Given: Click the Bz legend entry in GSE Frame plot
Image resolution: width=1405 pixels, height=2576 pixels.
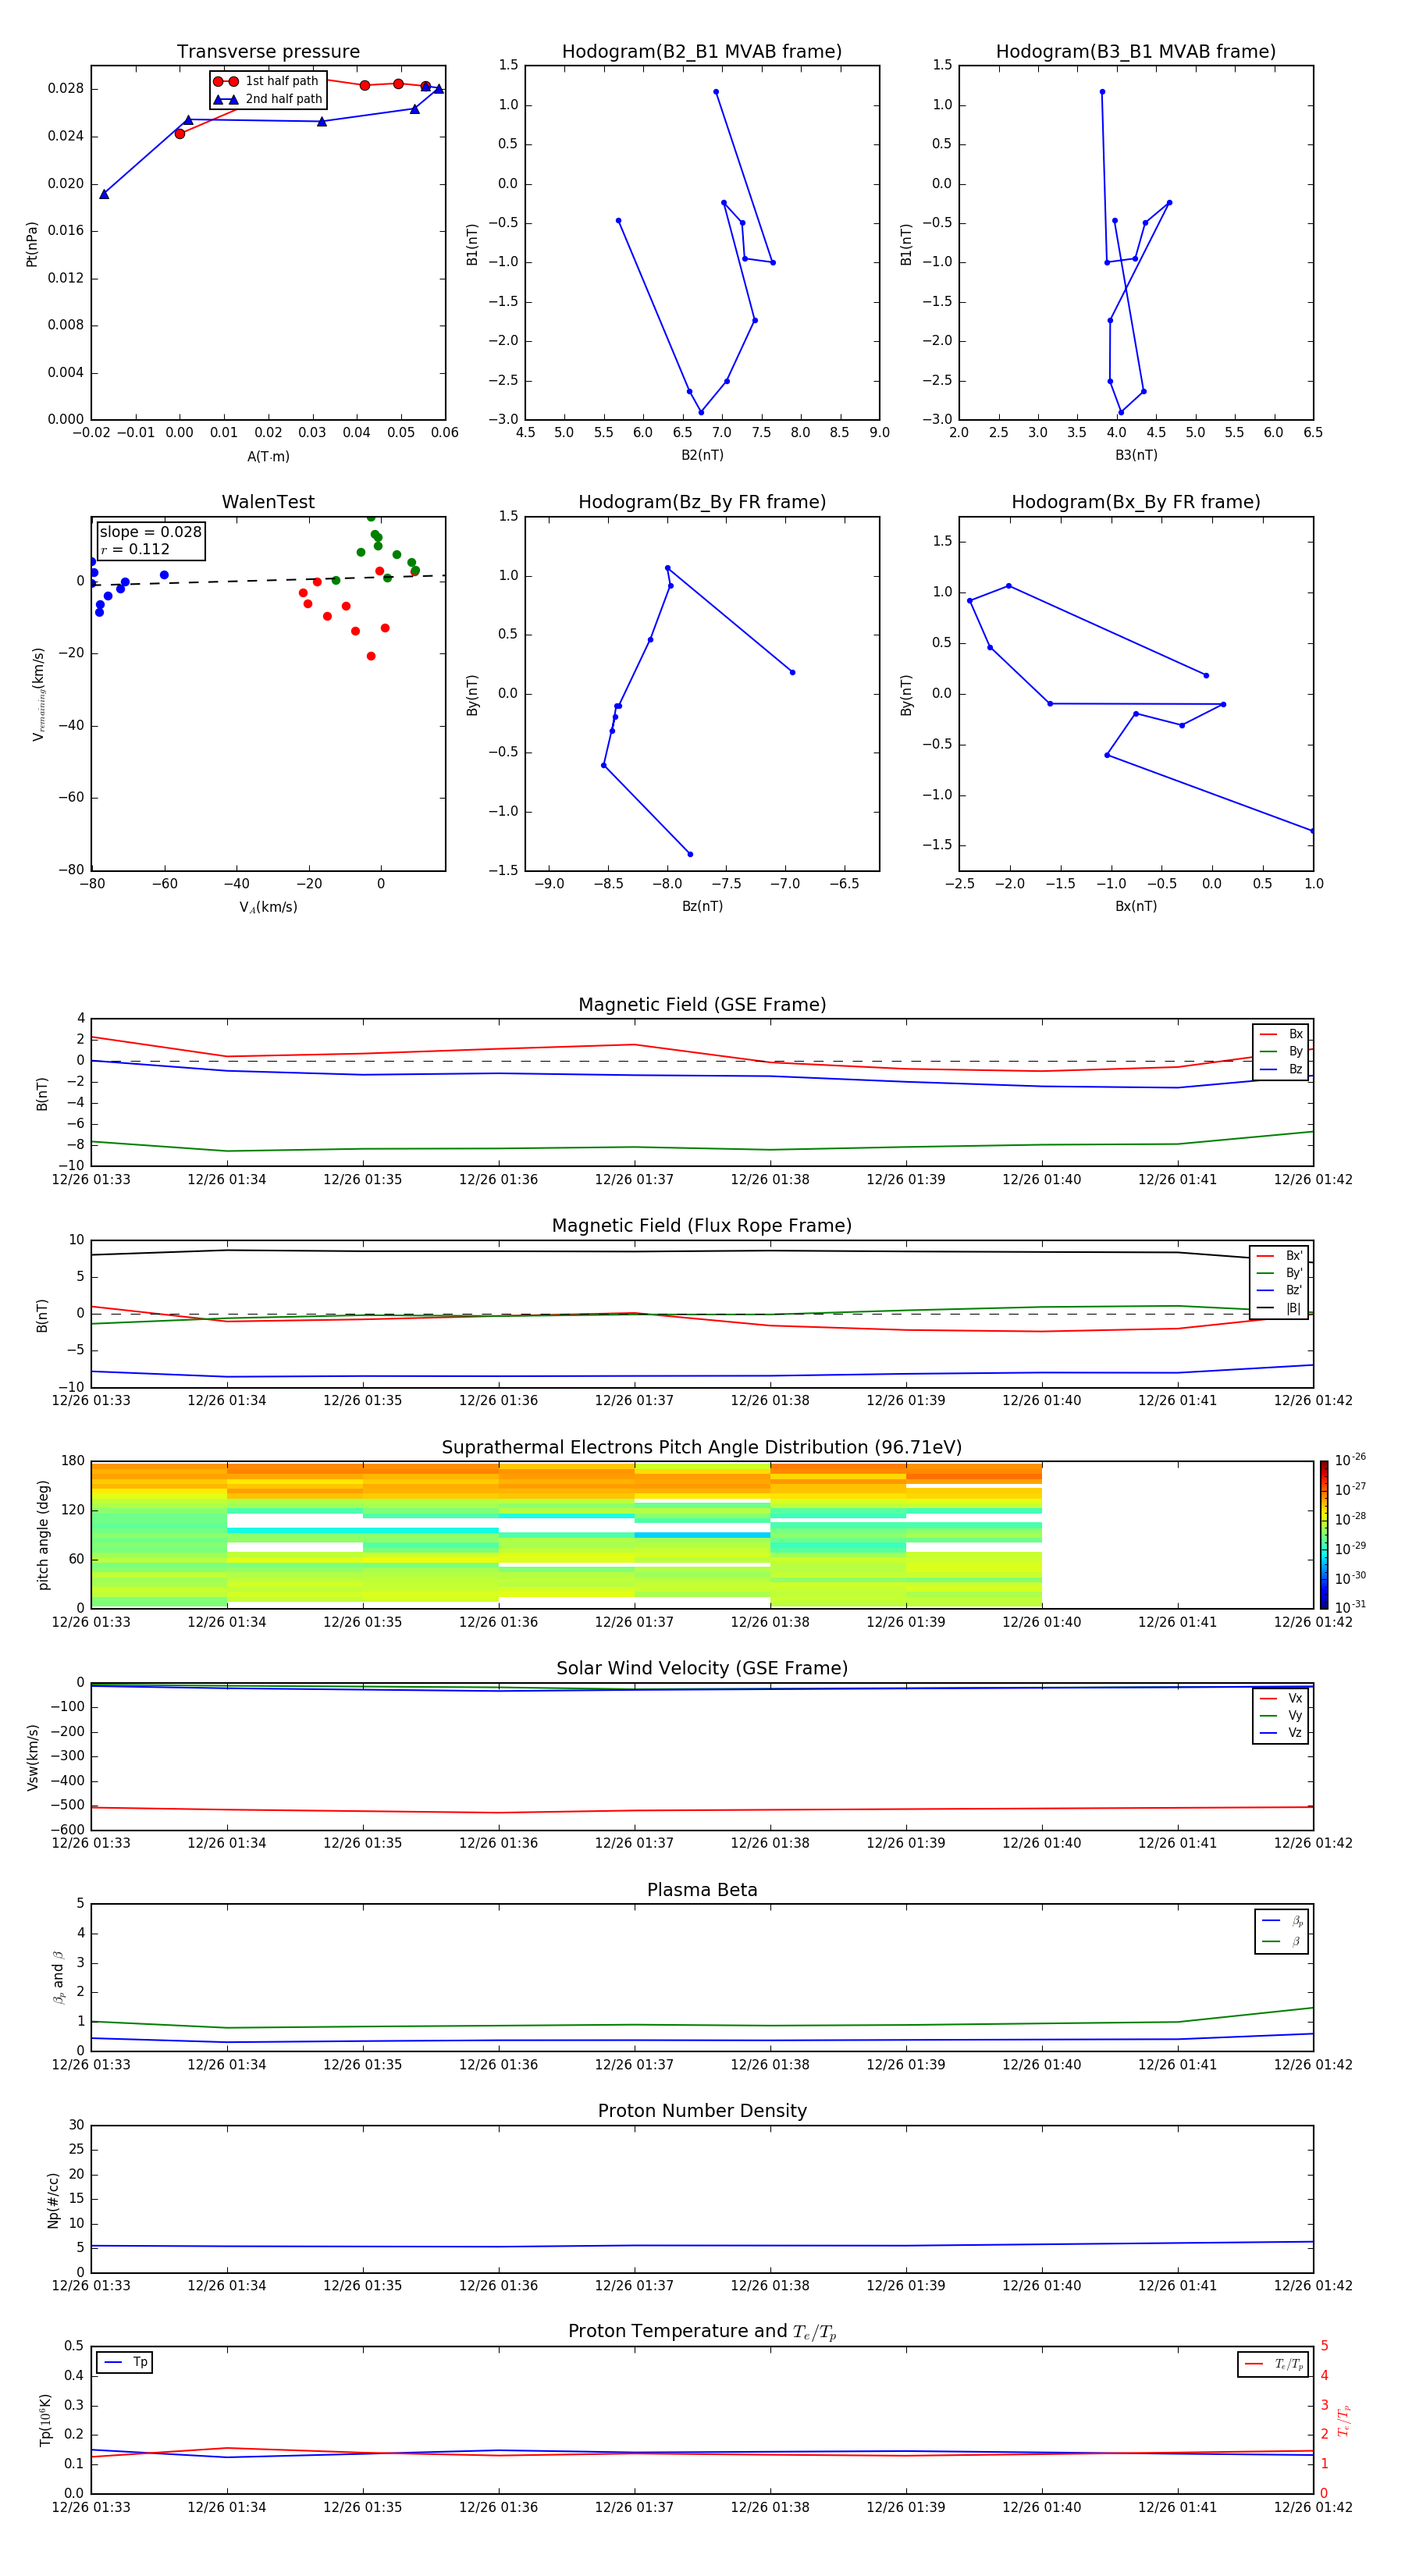Looking at the screenshot, I should tap(1281, 1069).
